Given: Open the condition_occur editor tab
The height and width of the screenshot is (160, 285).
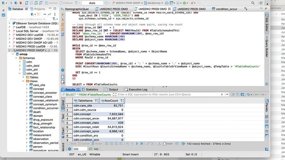Looking at the screenshot, I should click(x=224, y=9).
